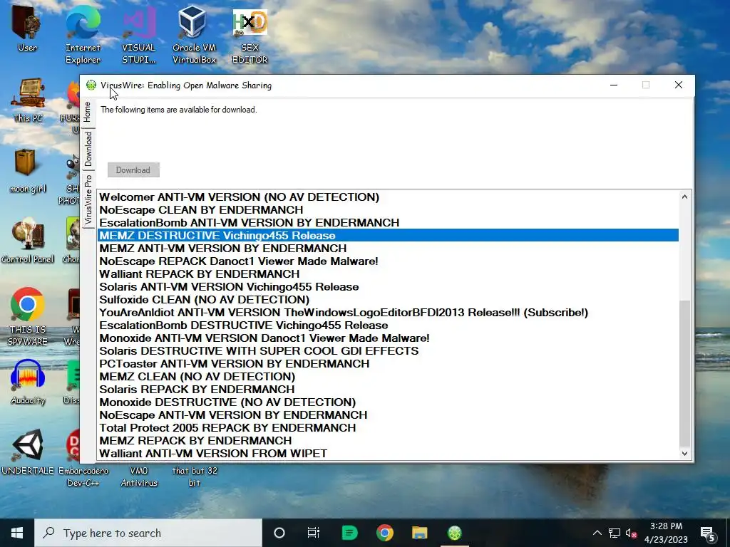
Task: Click the Cortana circle in taskbar
Action: [x=279, y=533]
